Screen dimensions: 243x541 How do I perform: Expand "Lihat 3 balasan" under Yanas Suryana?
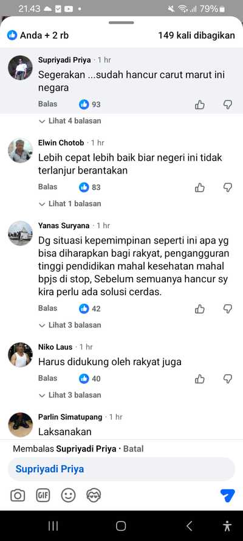70,325
